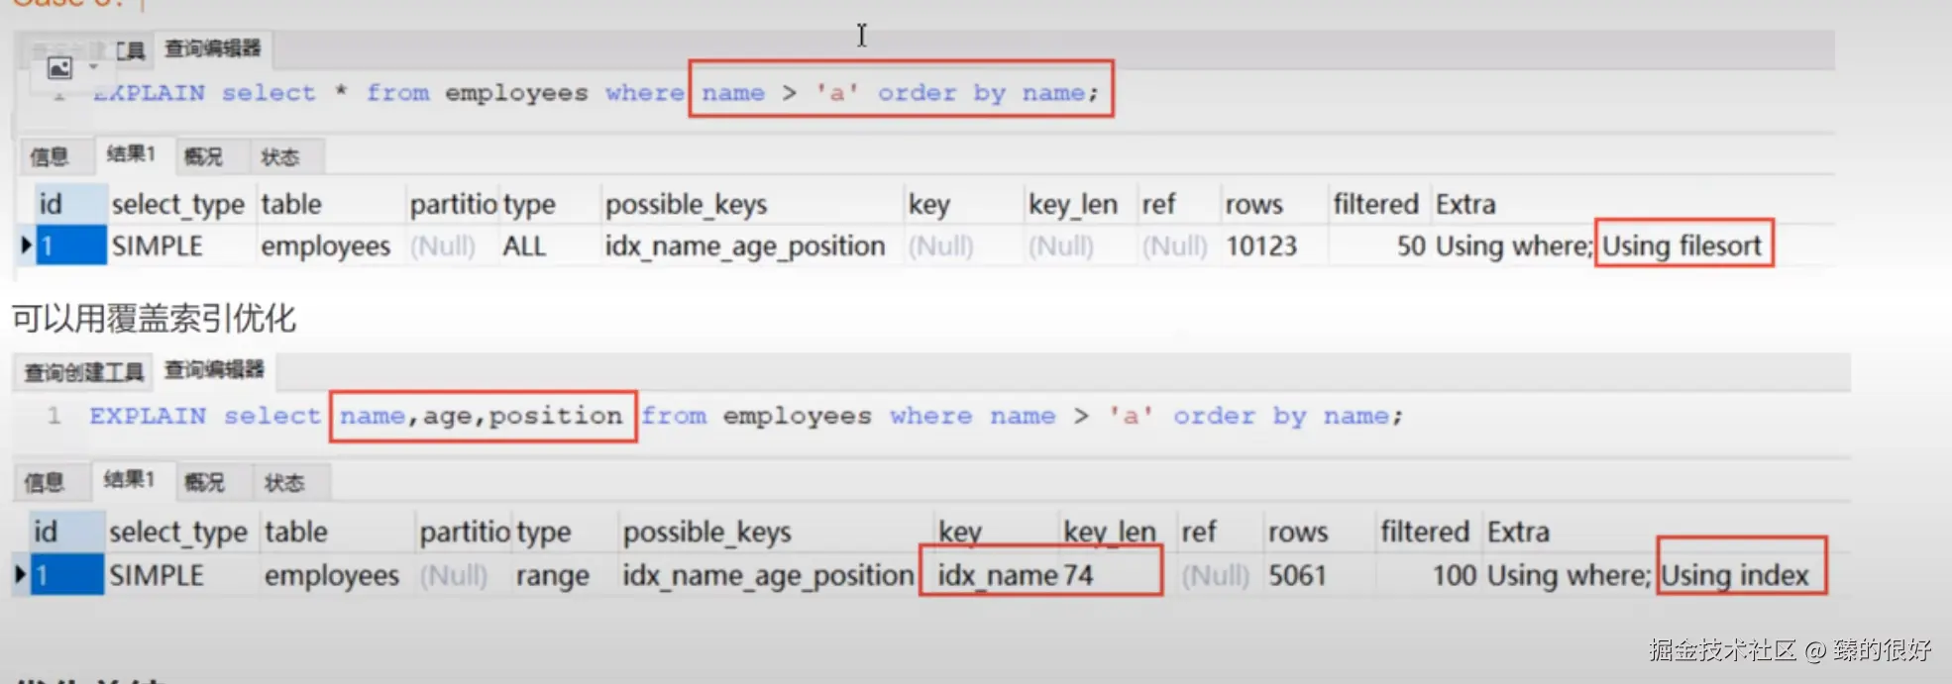Open 状态 tab under the name,age,position query
The width and height of the screenshot is (1952, 684).
(x=284, y=483)
